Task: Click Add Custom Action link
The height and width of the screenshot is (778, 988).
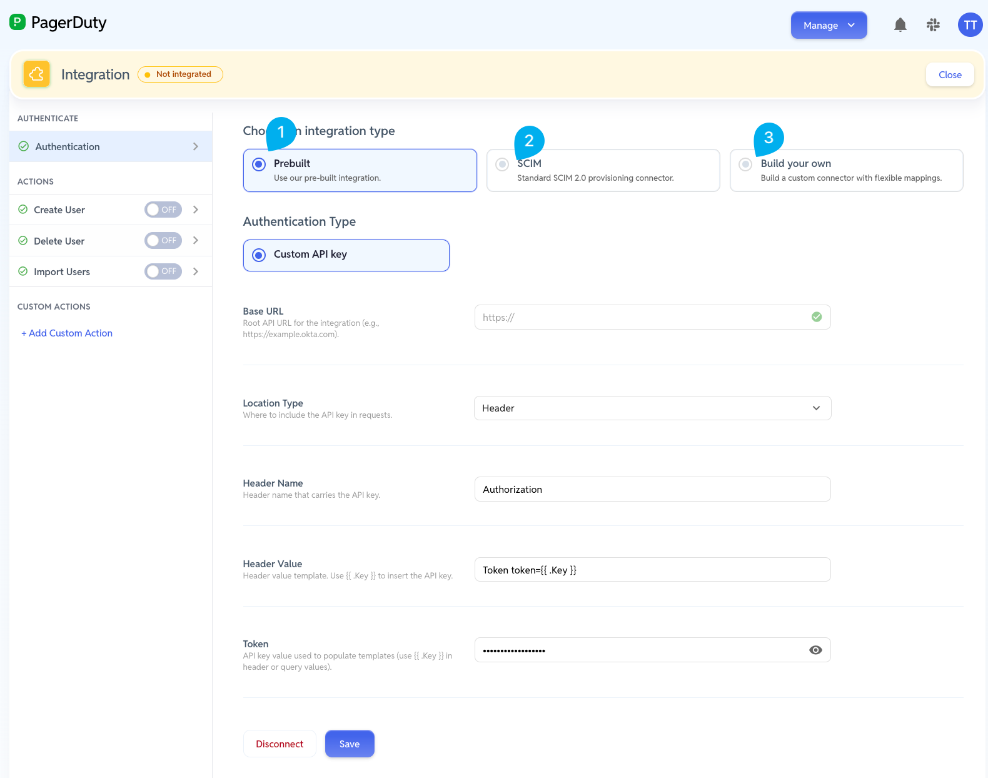Action: [x=67, y=333]
